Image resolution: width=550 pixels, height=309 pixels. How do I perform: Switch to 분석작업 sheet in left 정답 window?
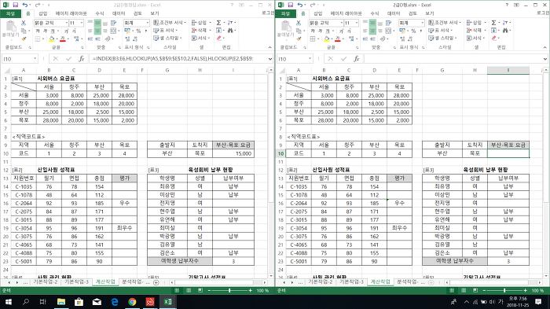coord(132,282)
